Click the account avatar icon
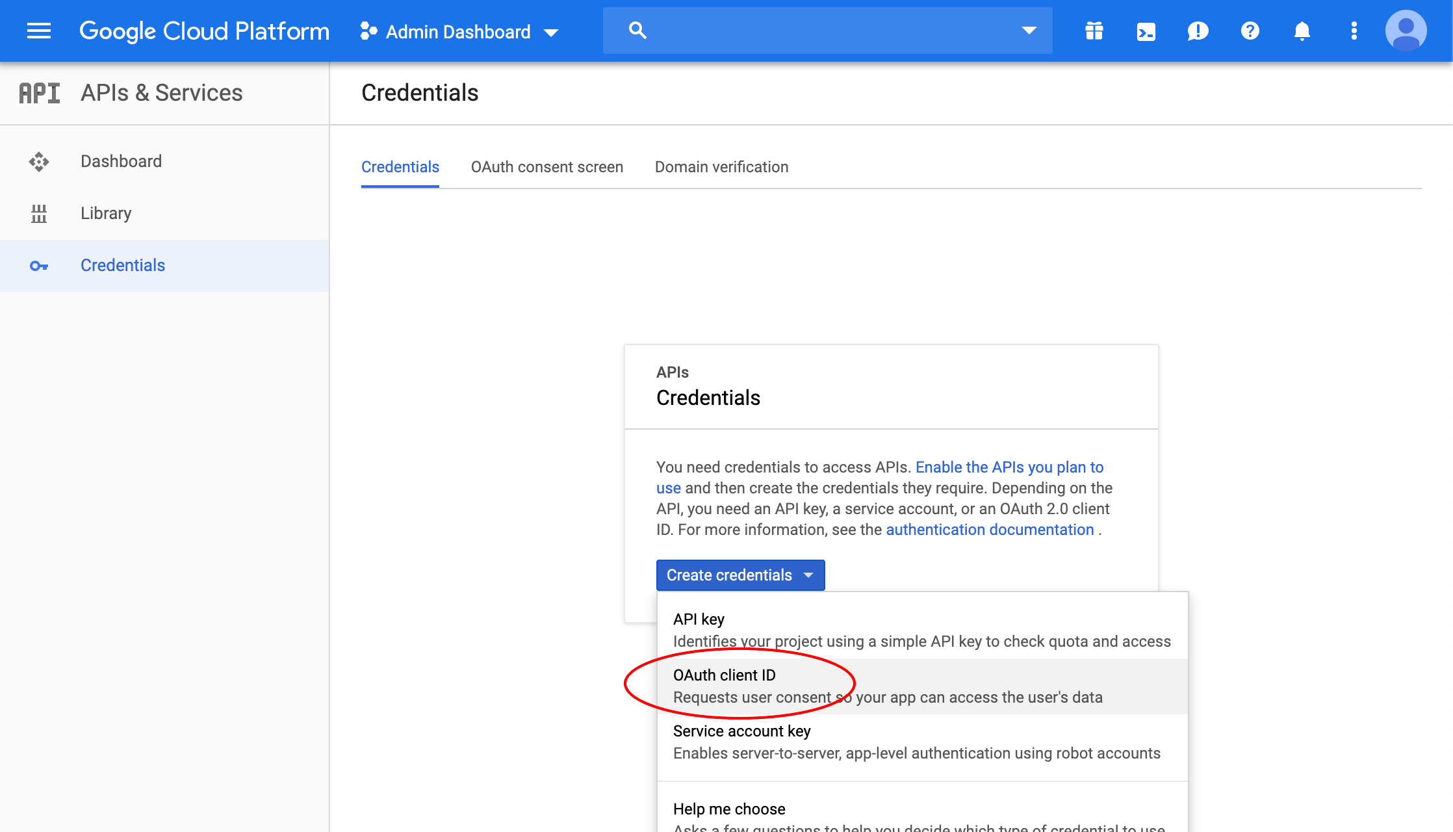The width and height of the screenshot is (1453, 832). (x=1405, y=30)
